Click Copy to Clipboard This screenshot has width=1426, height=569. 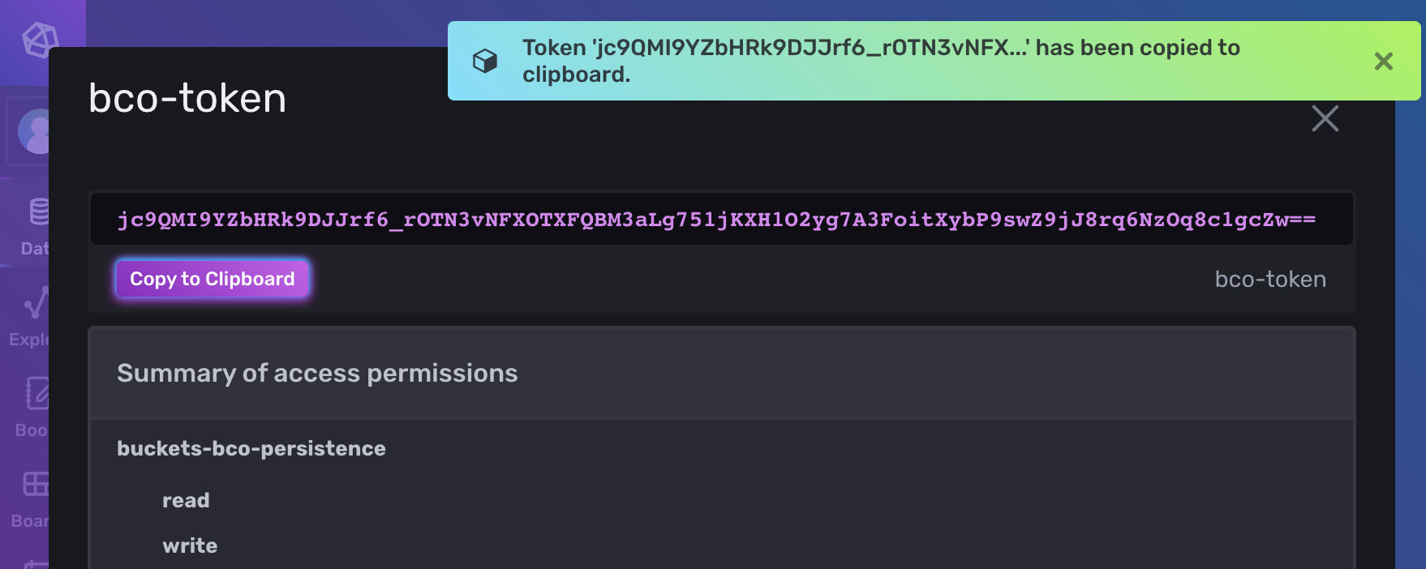213,278
